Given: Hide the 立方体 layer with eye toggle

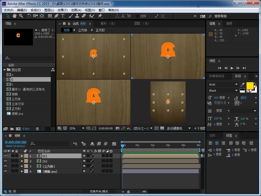Looking at the screenshot, I should [5, 166].
